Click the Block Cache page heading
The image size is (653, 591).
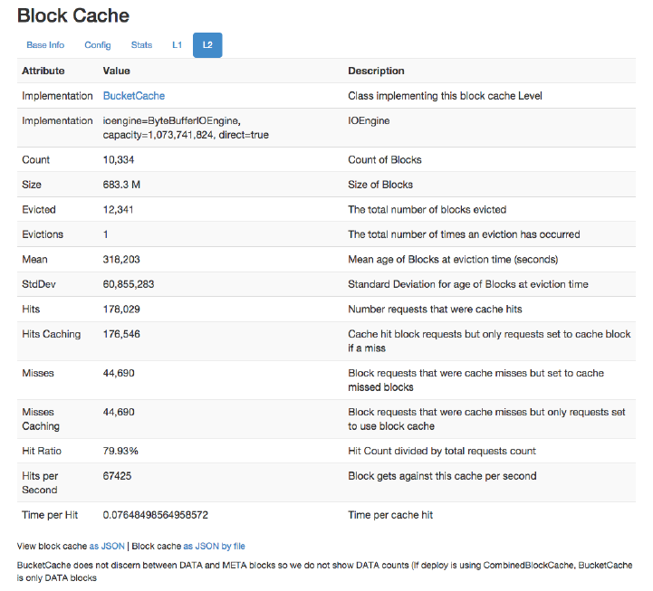tap(73, 15)
